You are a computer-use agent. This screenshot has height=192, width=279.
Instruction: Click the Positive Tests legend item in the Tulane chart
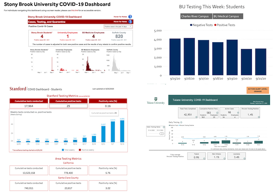point(174,125)
